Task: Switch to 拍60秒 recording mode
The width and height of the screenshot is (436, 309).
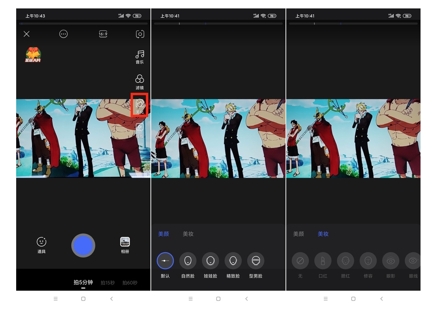Action: pyautogui.click(x=130, y=283)
